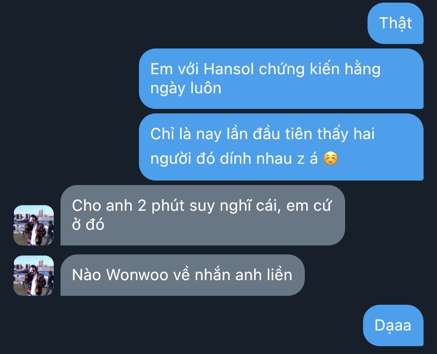Screen dimensions: 437x354
Task: Click the name "Wonwoo" in the gray message
Action: 137,275
